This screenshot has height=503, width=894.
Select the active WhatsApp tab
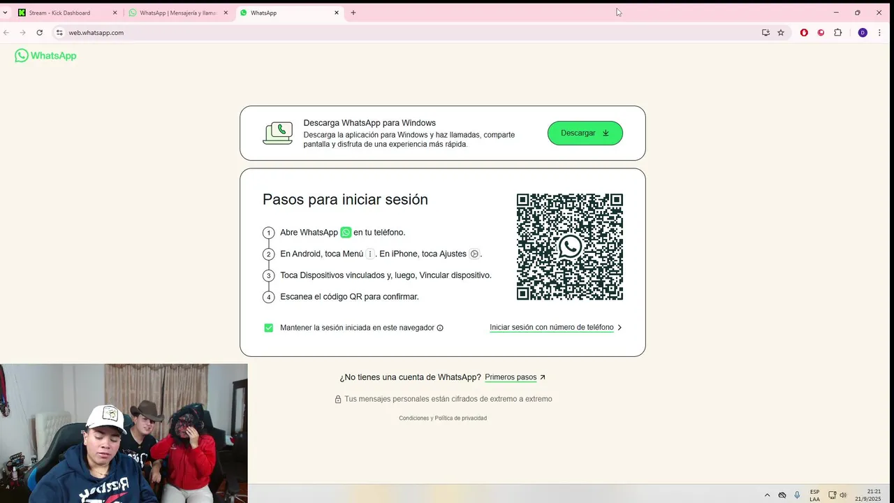pos(290,13)
